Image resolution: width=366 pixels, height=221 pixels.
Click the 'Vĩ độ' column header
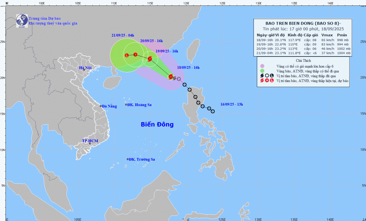(x=280, y=35)
